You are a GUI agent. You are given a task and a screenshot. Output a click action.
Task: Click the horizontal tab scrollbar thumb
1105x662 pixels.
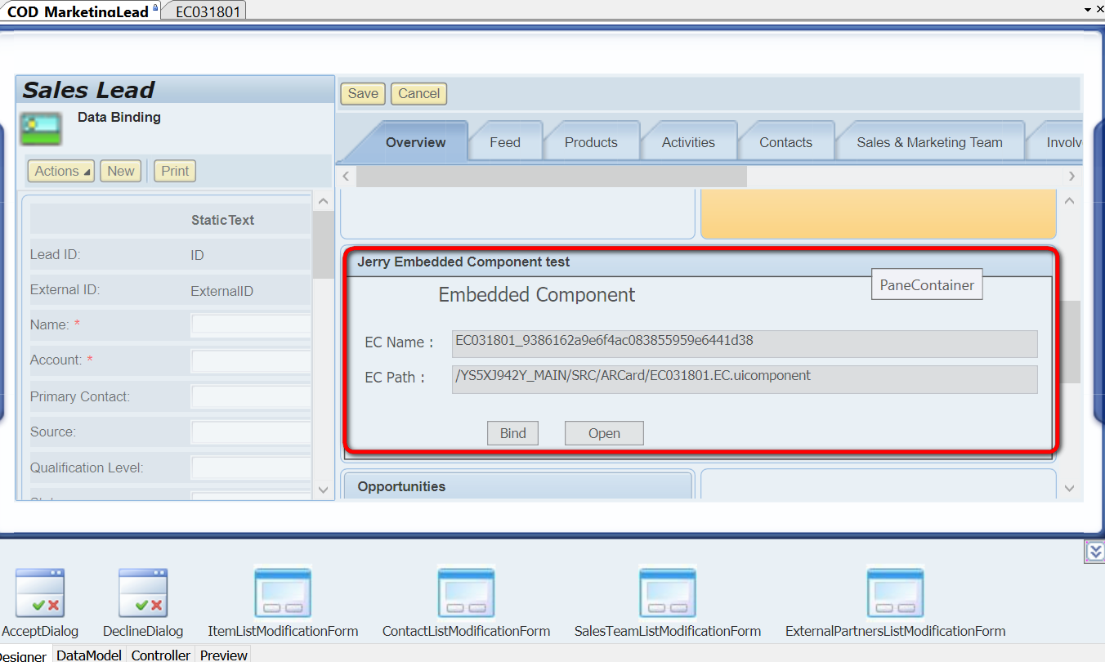tap(552, 176)
